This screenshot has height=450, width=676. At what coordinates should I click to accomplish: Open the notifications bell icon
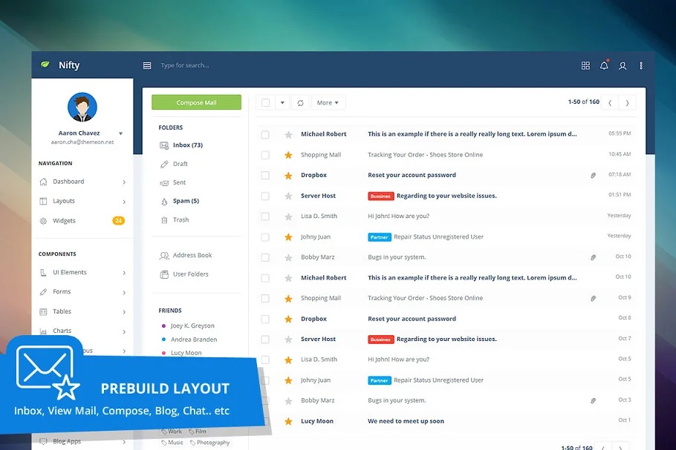click(x=604, y=66)
